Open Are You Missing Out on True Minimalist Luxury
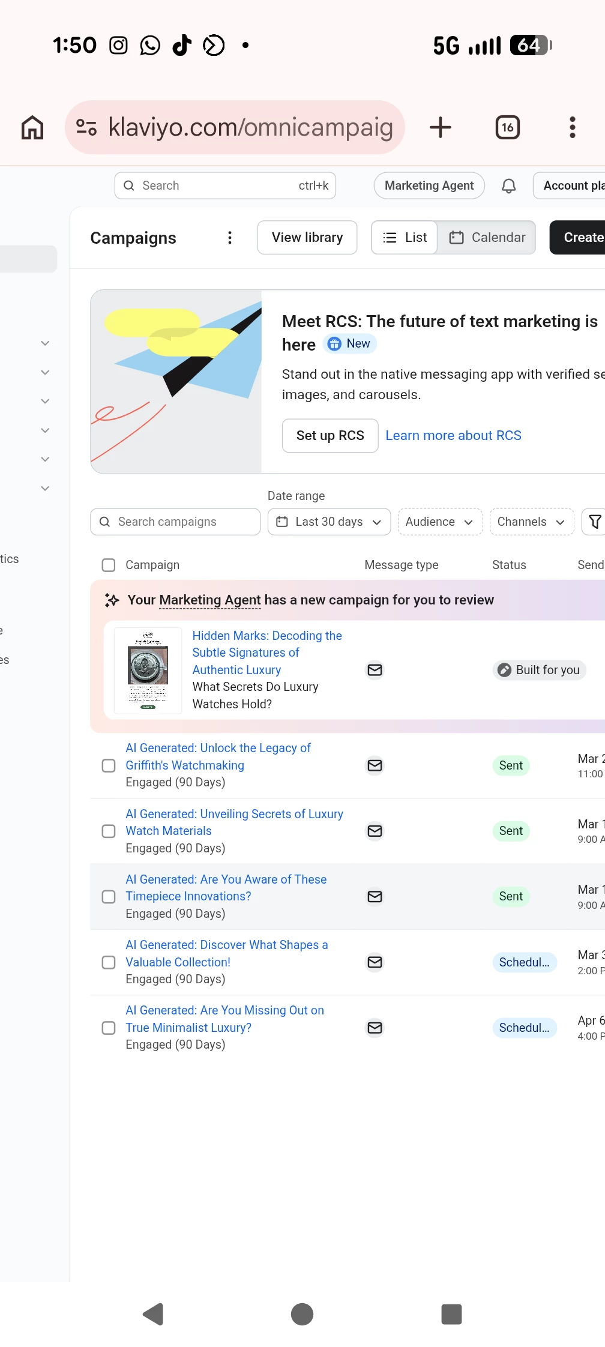This screenshot has height=1347, width=605. point(224,1019)
